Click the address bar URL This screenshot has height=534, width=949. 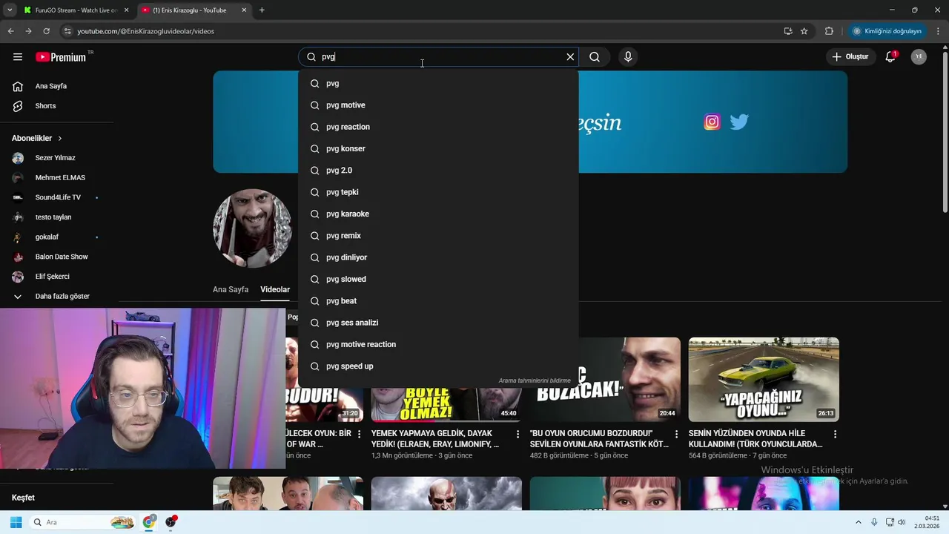(146, 31)
